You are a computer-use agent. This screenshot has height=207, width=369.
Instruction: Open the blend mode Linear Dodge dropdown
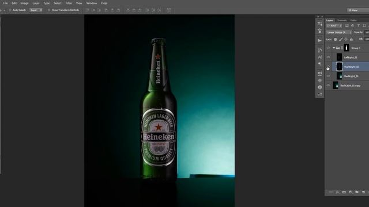tap(338, 32)
